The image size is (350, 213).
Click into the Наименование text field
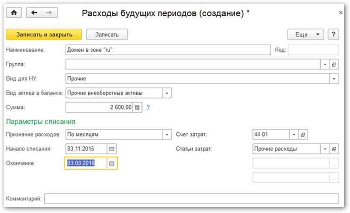pos(168,50)
